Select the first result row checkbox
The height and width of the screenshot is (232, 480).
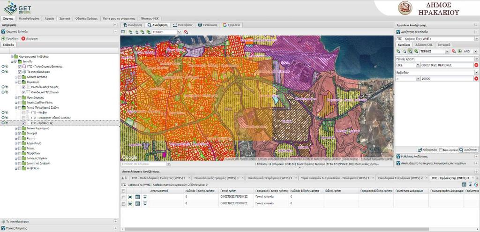[x=123, y=196]
